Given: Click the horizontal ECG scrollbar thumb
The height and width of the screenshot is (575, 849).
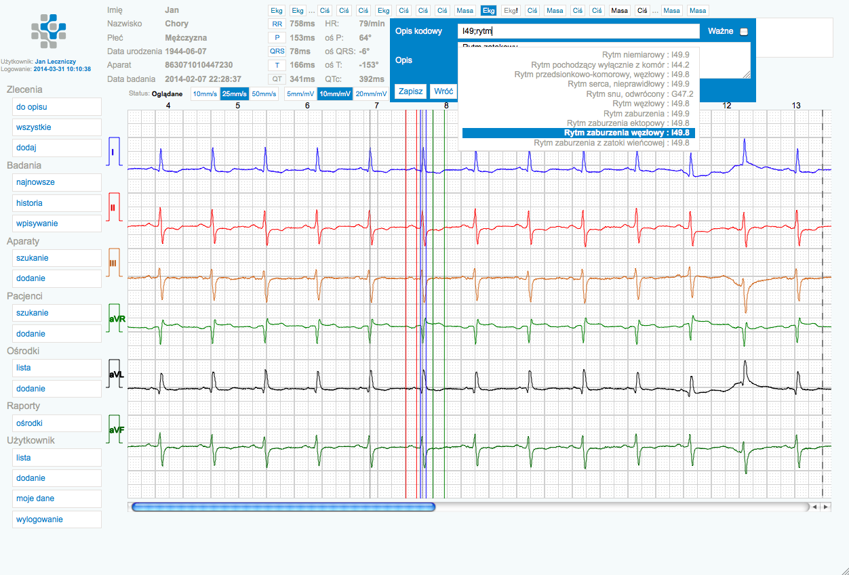Looking at the screenshot, I should pyautogui.click(x=283, y=506).
